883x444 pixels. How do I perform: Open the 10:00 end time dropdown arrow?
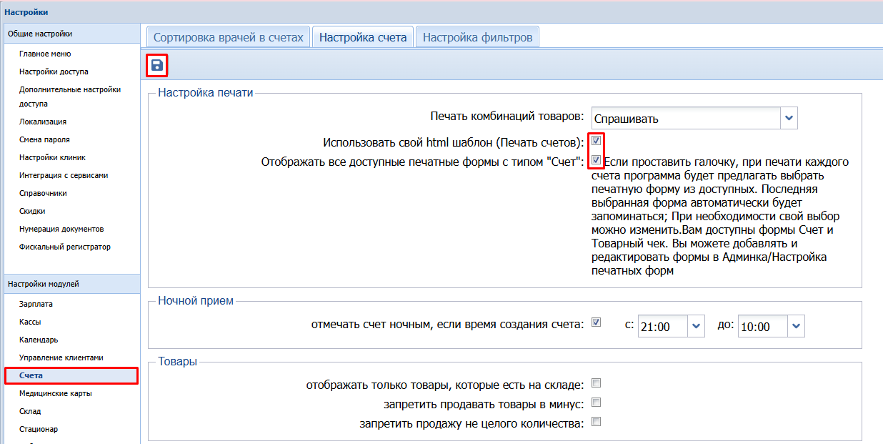pyautogui.click(x=797, y=326)
